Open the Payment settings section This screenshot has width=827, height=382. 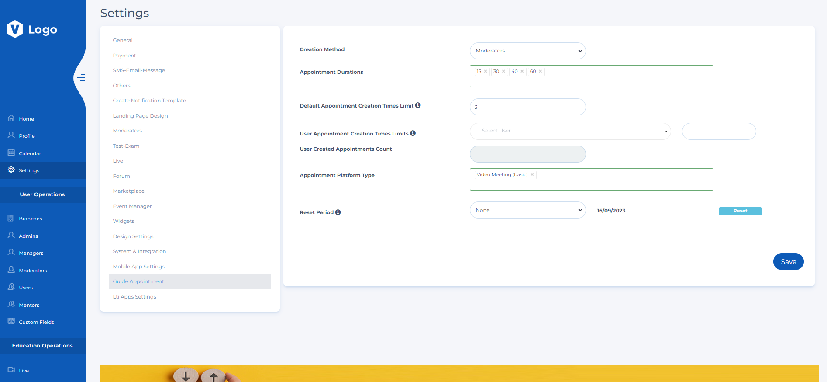tap(124, 56)
